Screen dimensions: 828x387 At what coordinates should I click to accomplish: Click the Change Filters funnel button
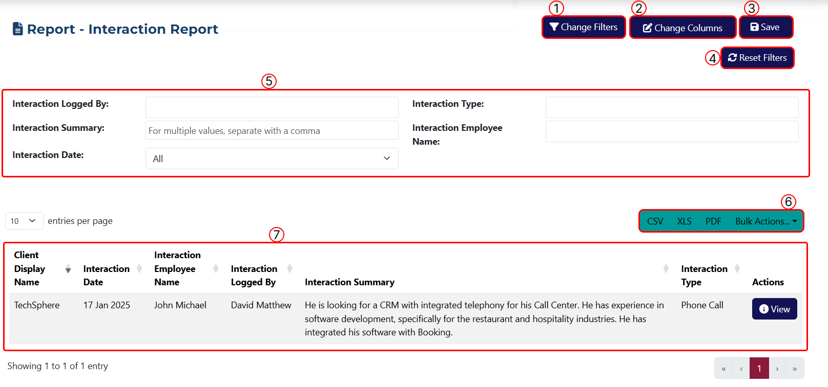(x=584, y=27)
